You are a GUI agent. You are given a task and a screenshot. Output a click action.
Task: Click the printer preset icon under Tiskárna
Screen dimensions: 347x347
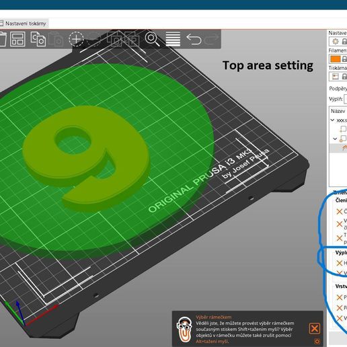pos(336,77)
